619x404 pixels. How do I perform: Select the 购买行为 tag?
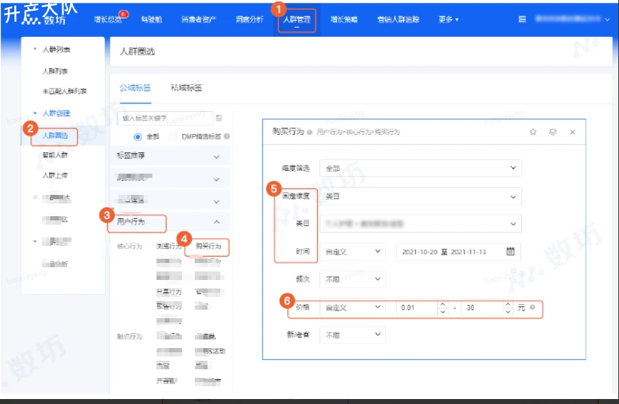[208, 246]
